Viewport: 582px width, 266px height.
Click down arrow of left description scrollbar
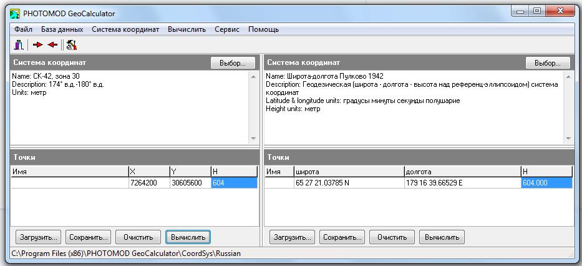(x=253, y=138)
